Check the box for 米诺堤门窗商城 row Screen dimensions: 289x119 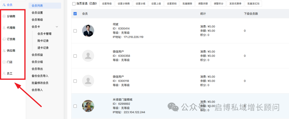tap(75, 106)
